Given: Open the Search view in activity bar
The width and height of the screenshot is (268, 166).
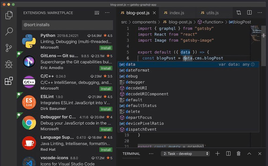Looking at the screenshot, I should pyautogui.click(x=9, y=31).
